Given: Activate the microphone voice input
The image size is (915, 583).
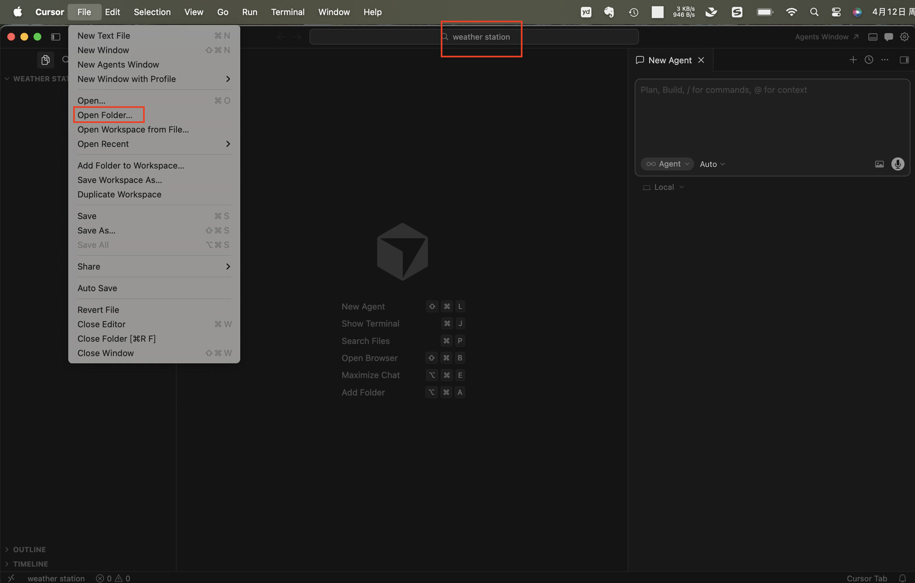Looking at the screenshot, I should pyautogui.click(x=897, y=164).
